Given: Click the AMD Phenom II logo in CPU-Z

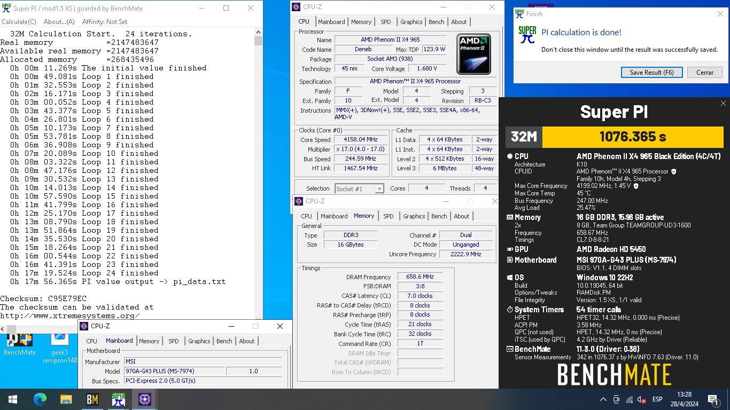Looking at the screenshot, I should [x=473, y=54].
